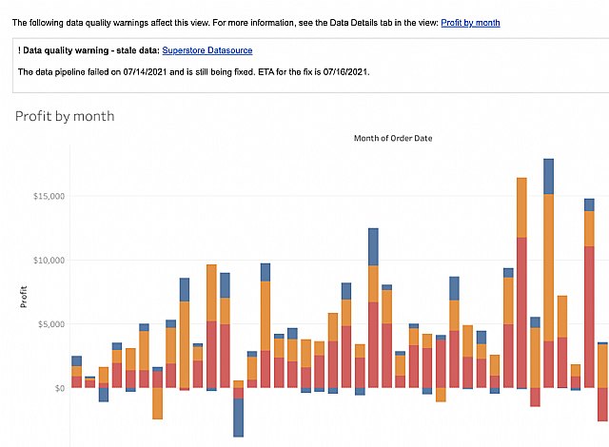The width and height of the screenshot is (609, 447).
Task: Click the largest negative orange bar segment
Action: [157, 403]
